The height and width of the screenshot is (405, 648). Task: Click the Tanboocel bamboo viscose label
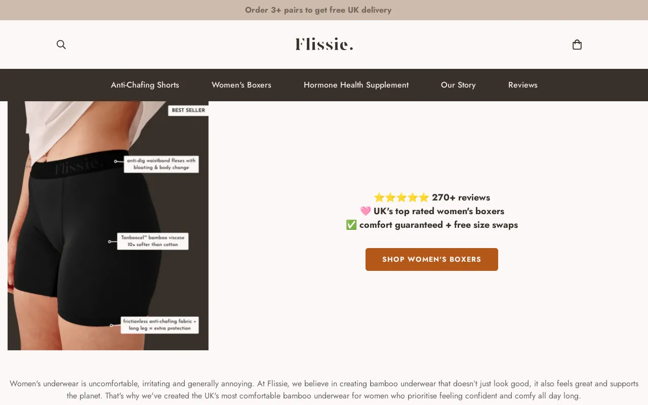(153, 241)
